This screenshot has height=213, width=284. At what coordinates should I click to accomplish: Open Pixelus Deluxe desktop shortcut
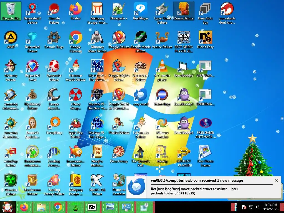pos(119,126)
